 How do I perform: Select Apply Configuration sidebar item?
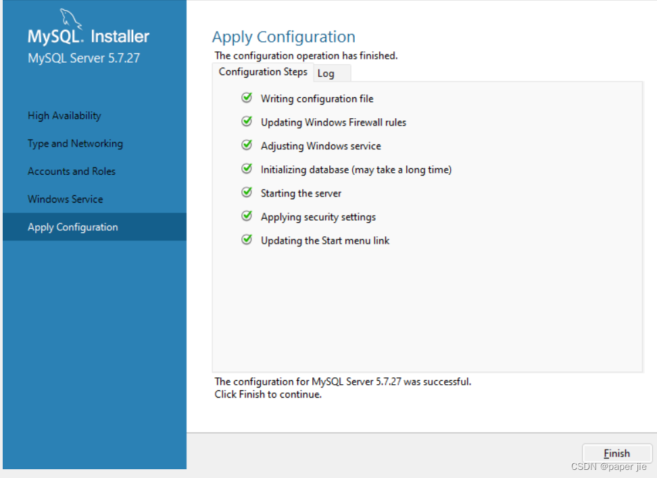tap(94, 227)
